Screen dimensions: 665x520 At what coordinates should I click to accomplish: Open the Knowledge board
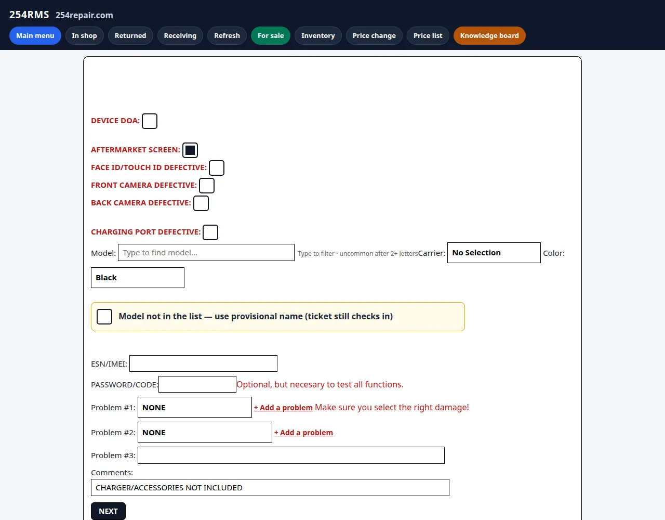point(489,36)
